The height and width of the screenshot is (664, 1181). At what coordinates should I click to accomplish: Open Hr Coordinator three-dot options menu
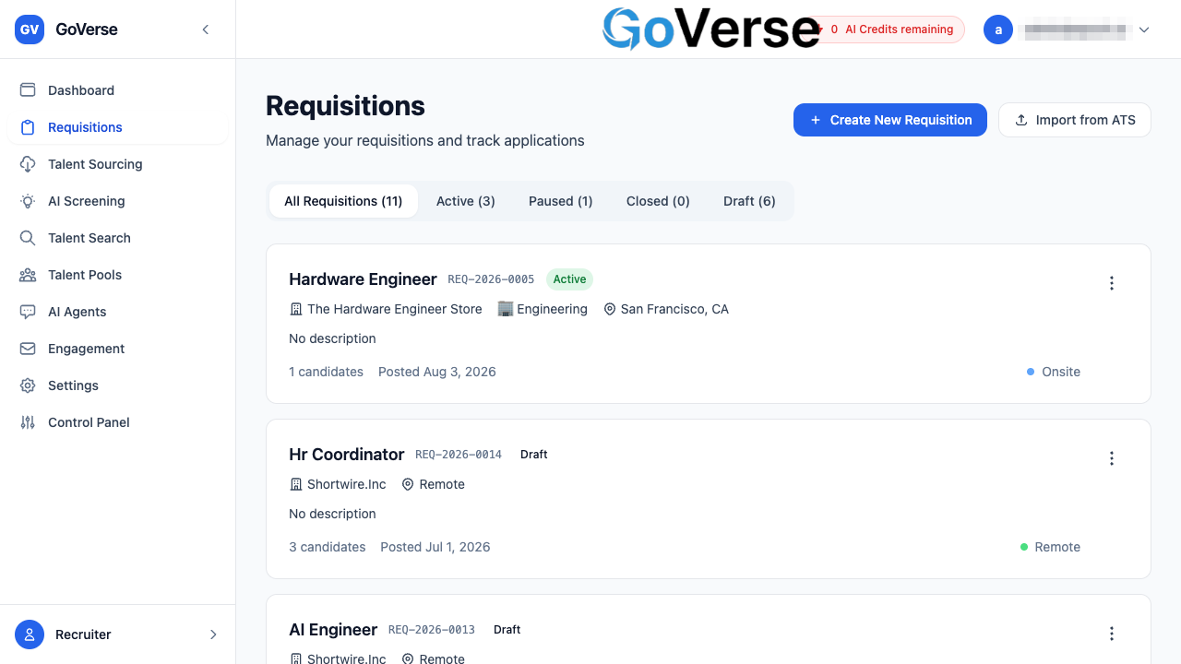1112,458
